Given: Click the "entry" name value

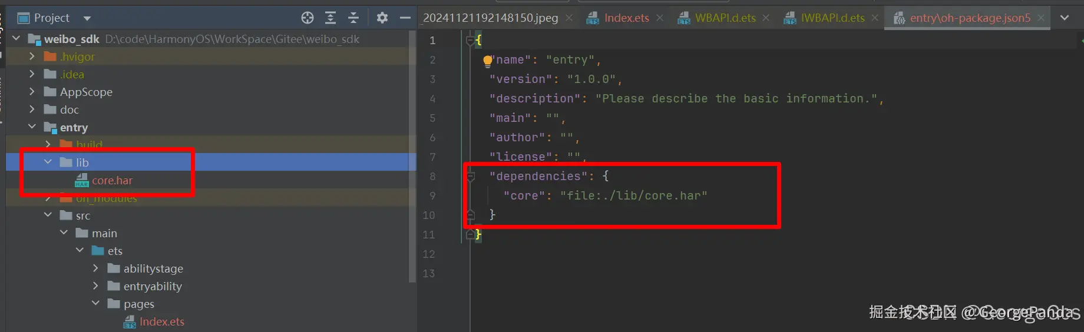Looking at the screenshot, I should (570, 59).
